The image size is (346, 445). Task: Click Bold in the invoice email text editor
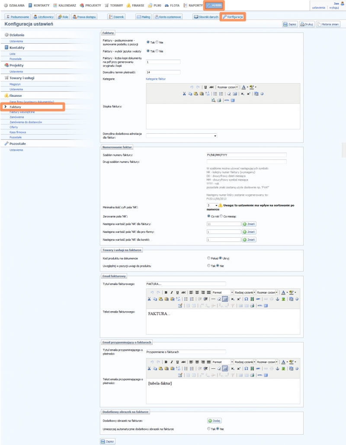tap(166, 292)
